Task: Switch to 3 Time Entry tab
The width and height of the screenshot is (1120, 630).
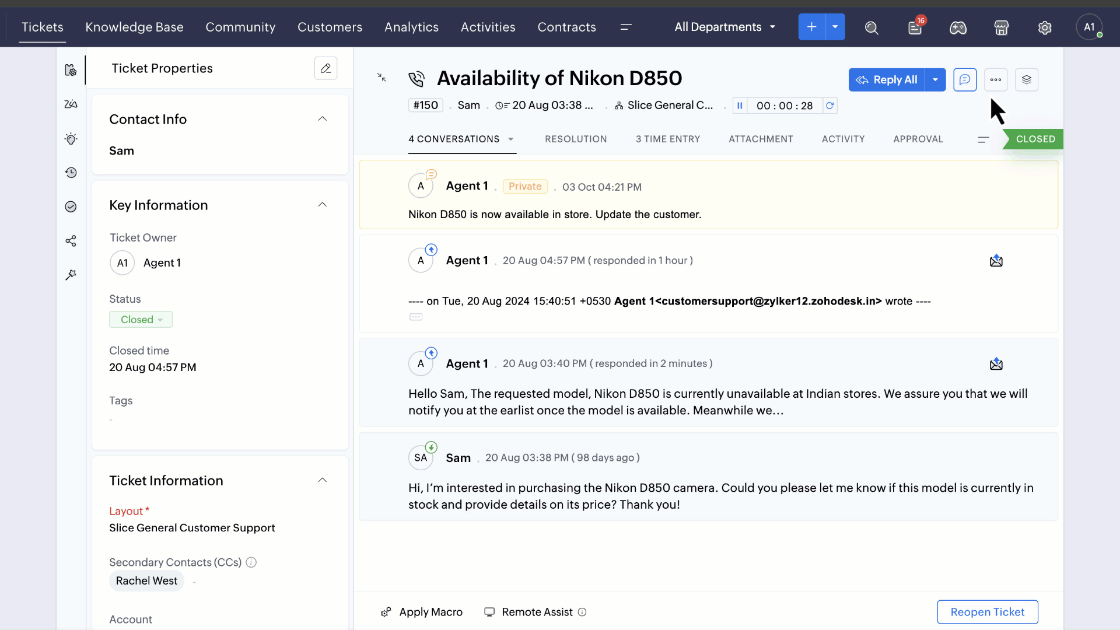Action: coord(667,139)
